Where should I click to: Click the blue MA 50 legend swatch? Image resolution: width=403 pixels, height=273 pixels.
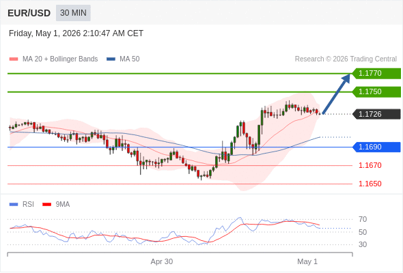tap(111, 59)
